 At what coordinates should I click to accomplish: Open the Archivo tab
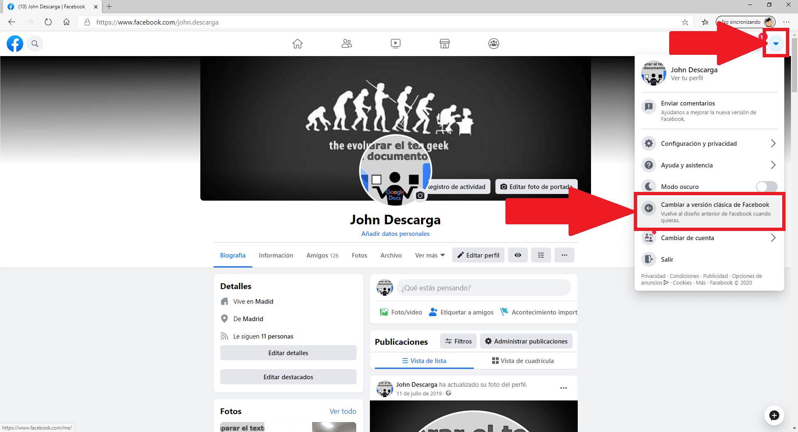[391, 255]
